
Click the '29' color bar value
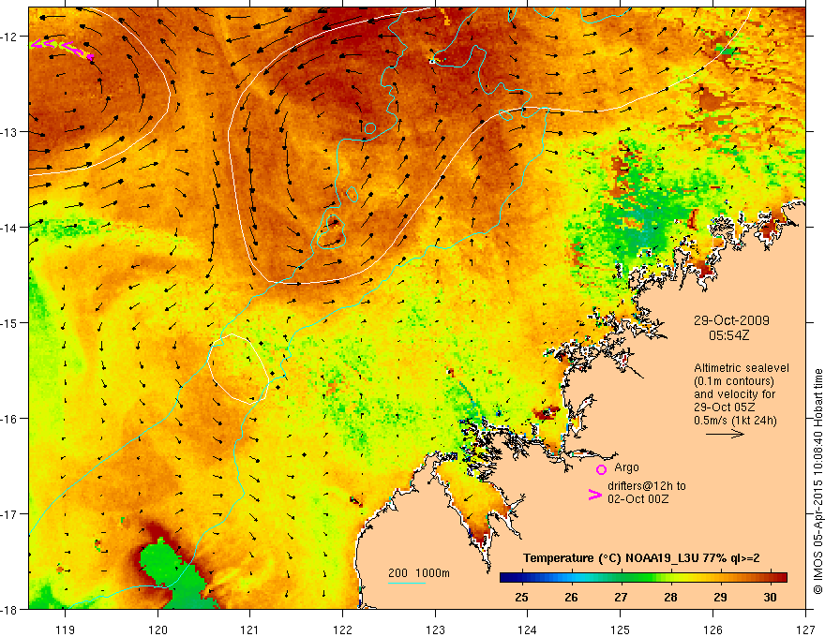click(x=720, y=597)
